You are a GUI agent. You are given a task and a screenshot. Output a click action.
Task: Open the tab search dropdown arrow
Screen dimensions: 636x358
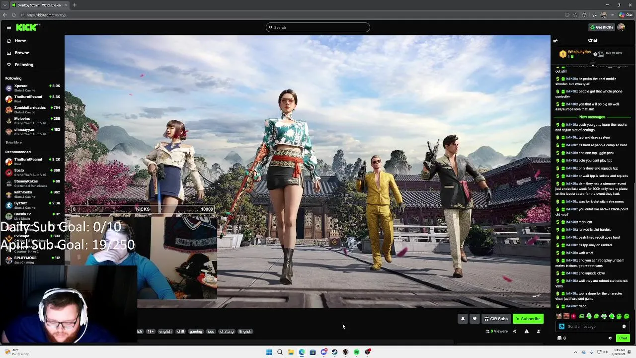pos(4,5)
